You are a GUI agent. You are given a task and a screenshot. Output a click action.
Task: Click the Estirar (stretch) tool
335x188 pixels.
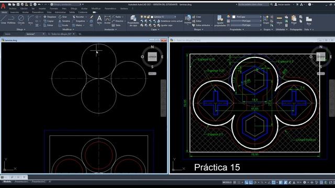pos(48,26)
